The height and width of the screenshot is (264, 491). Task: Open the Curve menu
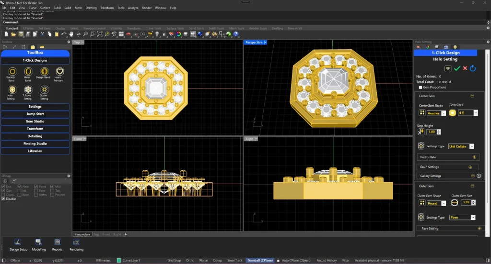33,8
